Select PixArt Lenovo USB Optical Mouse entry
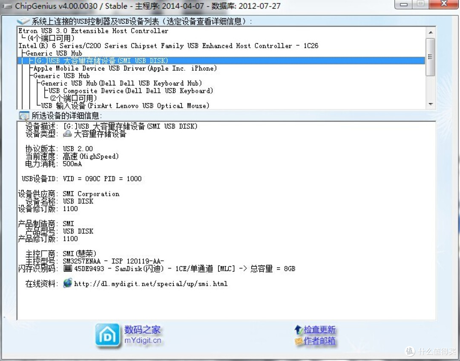The image size is (460, 361). (125, 106)
